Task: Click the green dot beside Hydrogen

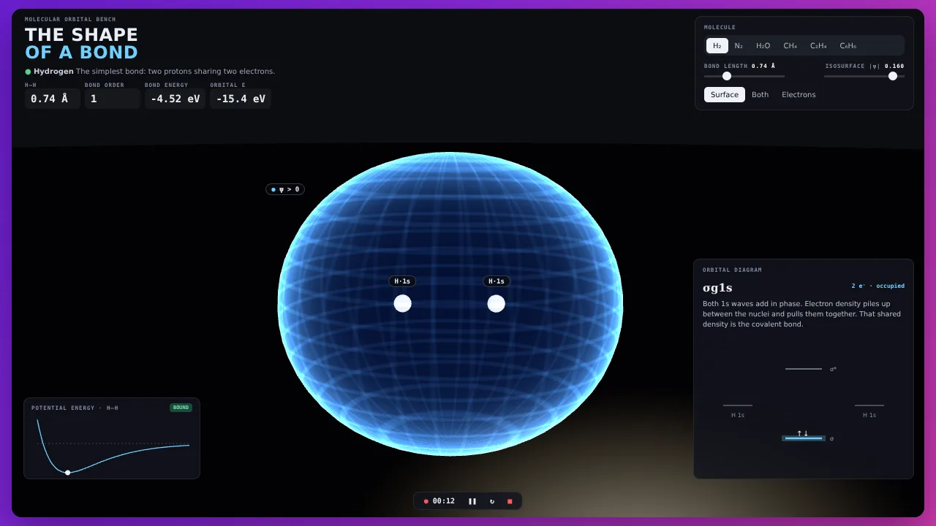Action: point(28,72)
